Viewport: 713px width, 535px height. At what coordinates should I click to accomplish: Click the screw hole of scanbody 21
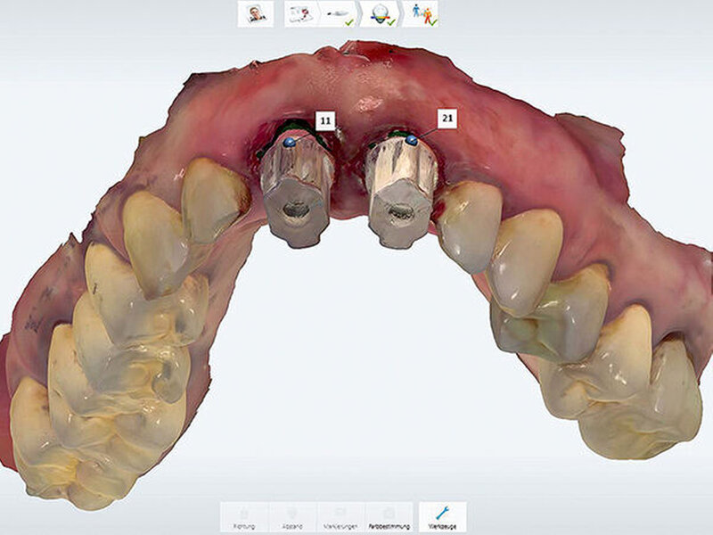tap(402, 212)
